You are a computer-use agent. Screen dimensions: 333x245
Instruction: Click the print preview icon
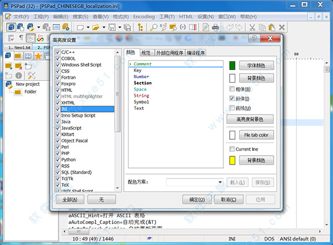pyautogui.click(x=205, y=27)
